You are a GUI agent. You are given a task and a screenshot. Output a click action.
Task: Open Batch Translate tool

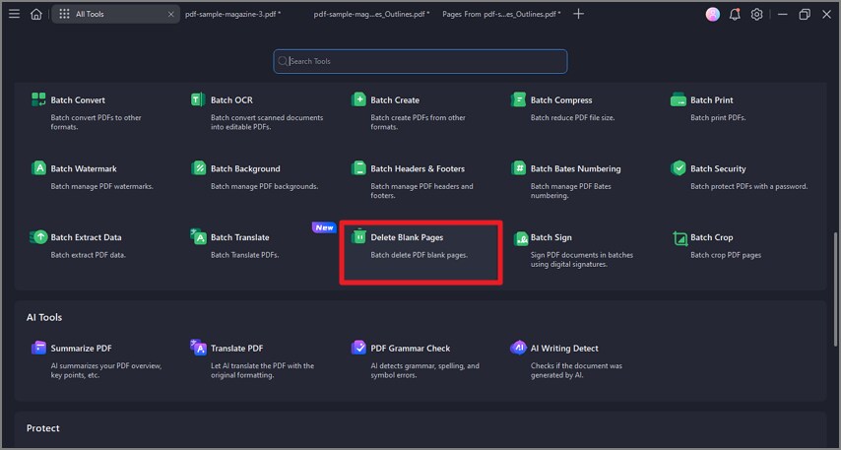[x=239, y=237]
